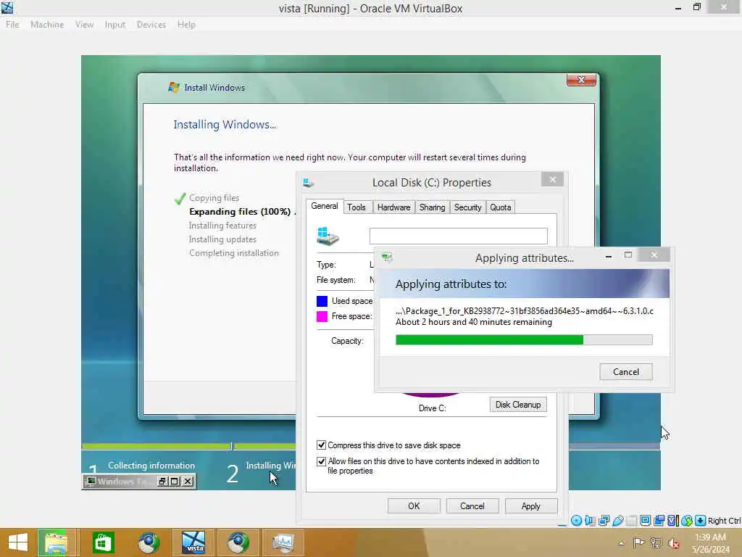This screenshot has width=742, height=557.
Task: Click the Install Windows flag logo
Action: click(174, 88)
